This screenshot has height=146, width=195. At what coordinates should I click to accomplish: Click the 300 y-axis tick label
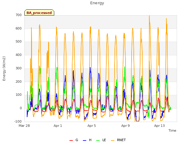tap(19, 68)
